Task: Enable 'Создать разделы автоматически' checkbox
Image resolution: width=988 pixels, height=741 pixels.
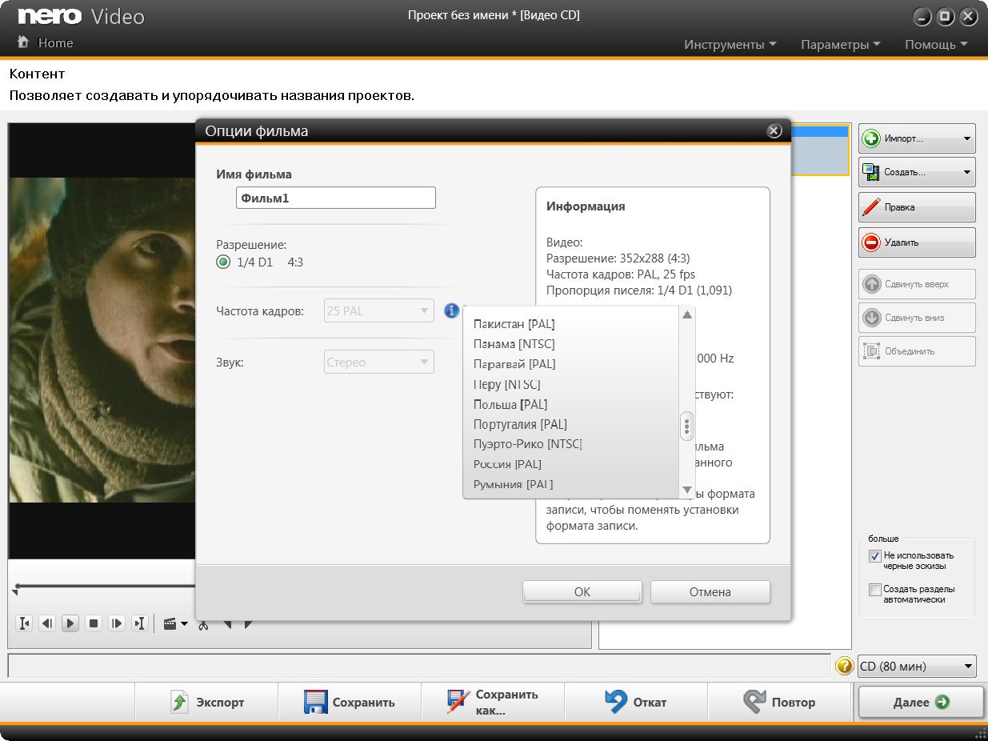Action: [x=874, y=590]
